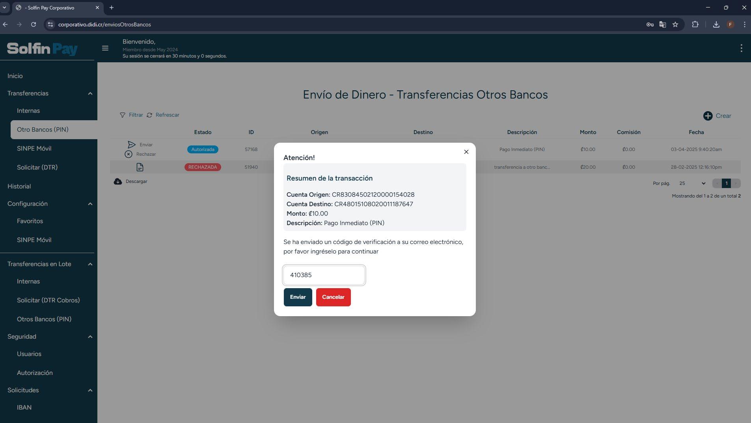Open SINPE Móvil under Transferencias
The width and height of the screenshot is (751, 423).
(x=34, y=149)
